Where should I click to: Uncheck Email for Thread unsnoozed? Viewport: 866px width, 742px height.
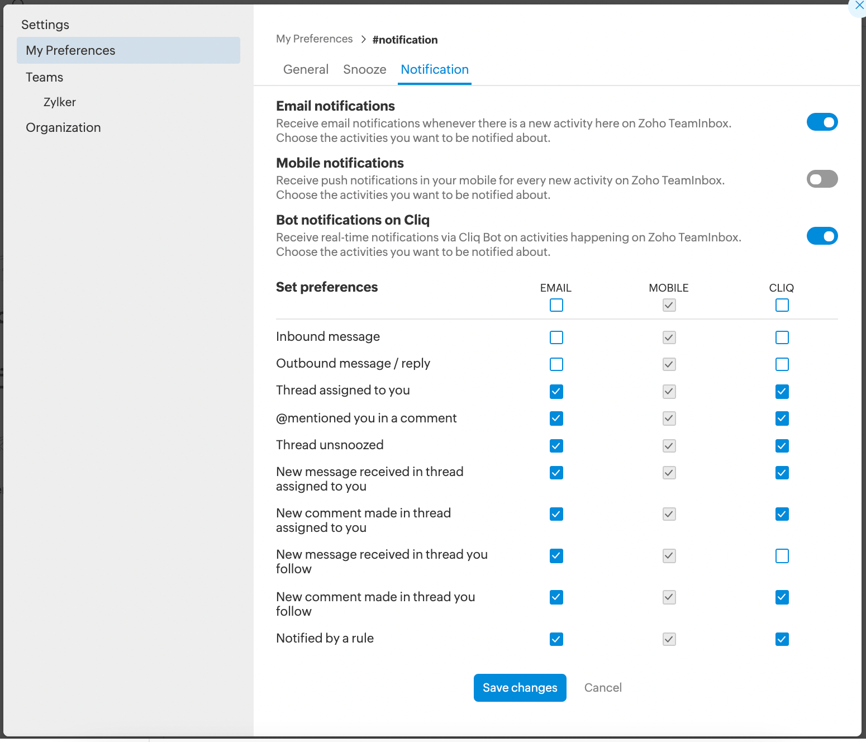point(556,446)
